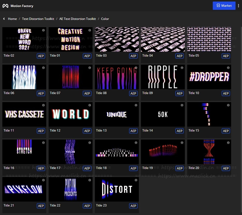Click AEP button for Title 09

[180, 94]
